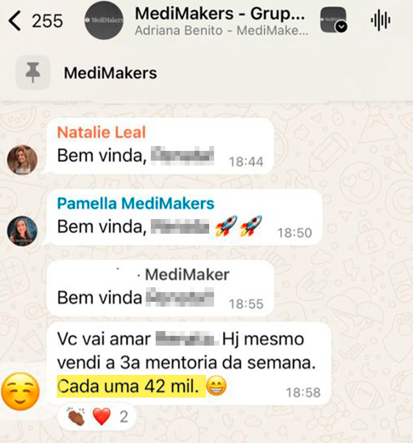Screen dimensions: 413x443
Task: Select the message with rocket emojis
Action: tap(185, 217)
